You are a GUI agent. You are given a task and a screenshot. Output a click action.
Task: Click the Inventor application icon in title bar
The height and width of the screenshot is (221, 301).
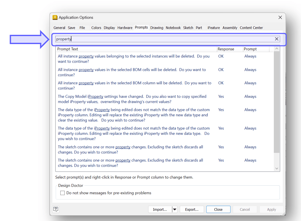(x=55, y=18)
